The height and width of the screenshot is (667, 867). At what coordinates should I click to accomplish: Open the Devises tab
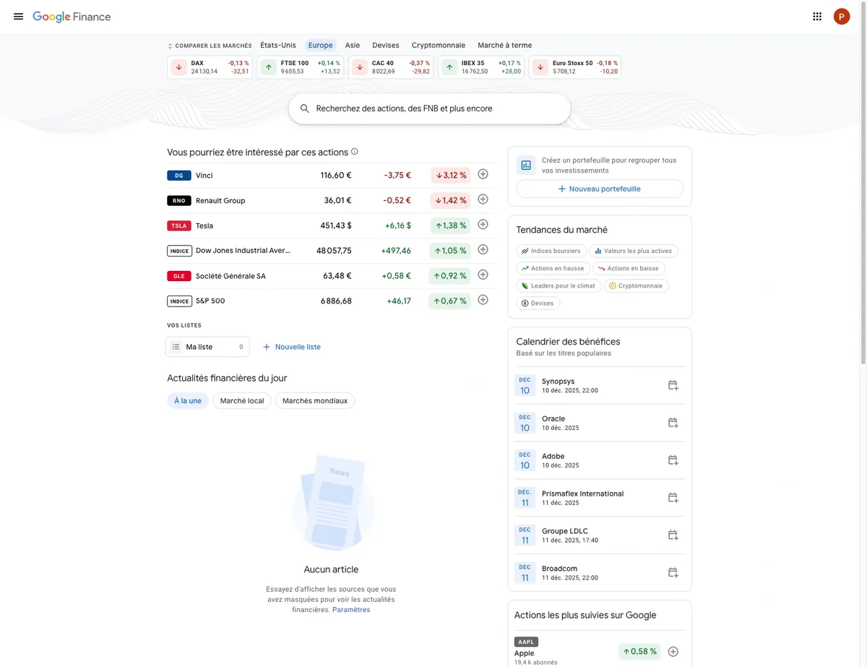(x=386, y=46)
